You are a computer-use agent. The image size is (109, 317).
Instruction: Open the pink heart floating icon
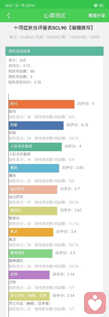(95, 303)
